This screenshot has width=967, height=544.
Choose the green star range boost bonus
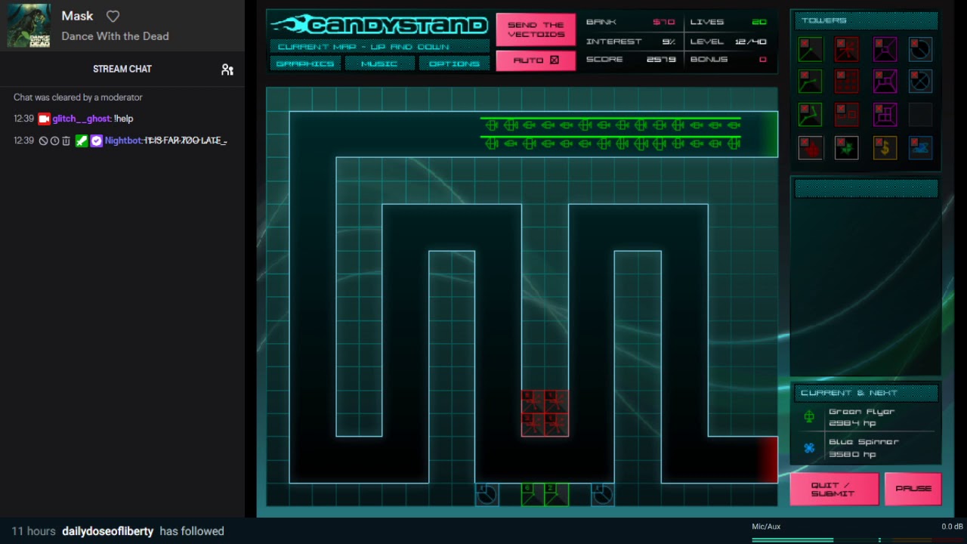(847, 148)
